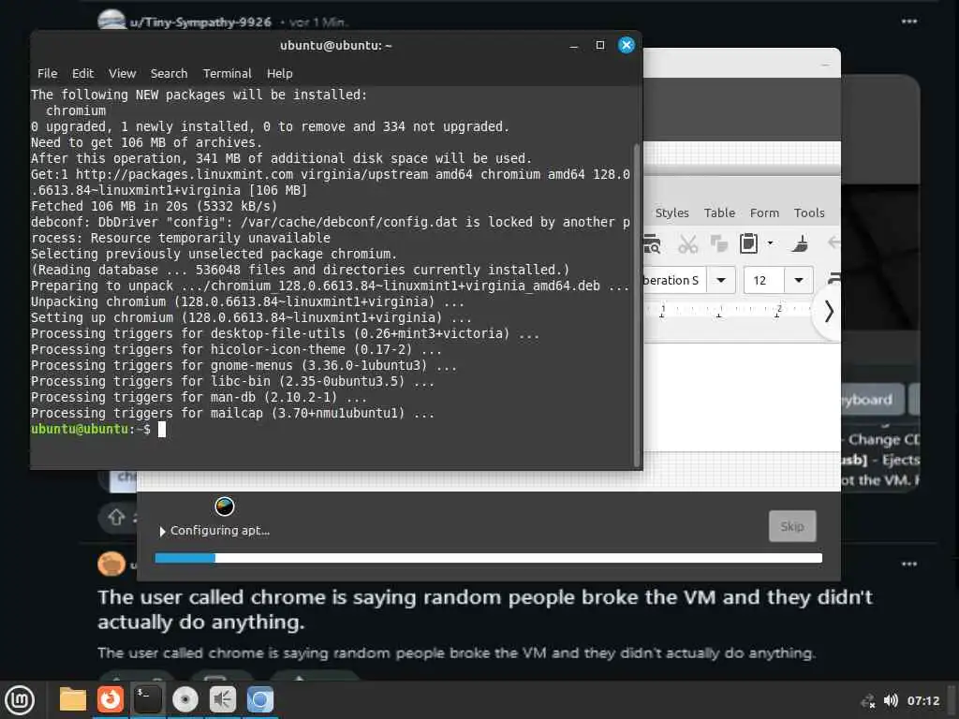Open the Styles menu in the Writer window
The width and height of the screenshot is (959, 719).
coord(671,213)
